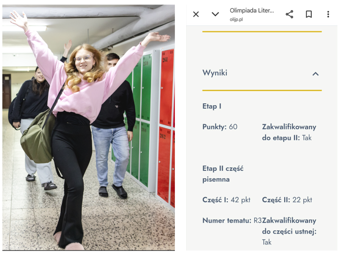Bookmark this page
The image size is (343, 257).
click(x=309, y=14)
